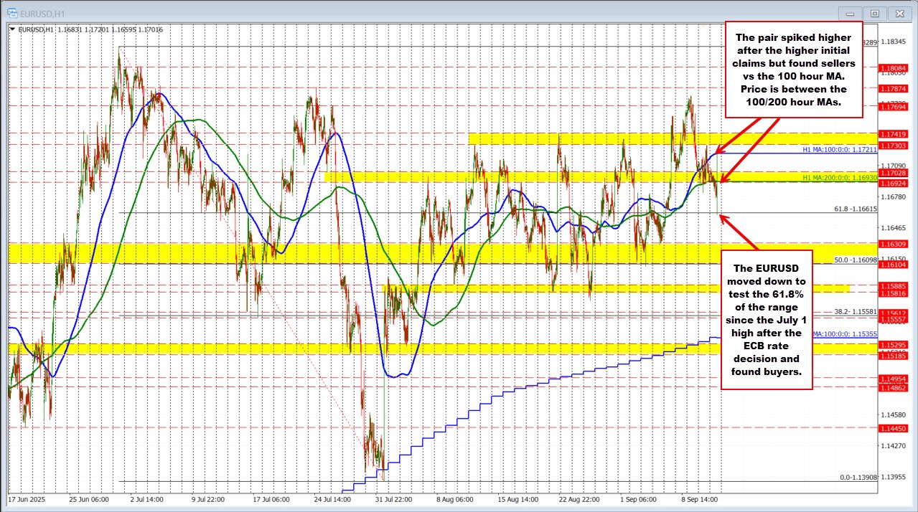
Task: Maximize the EURUSD,H1 chart window
Action: 874,13
